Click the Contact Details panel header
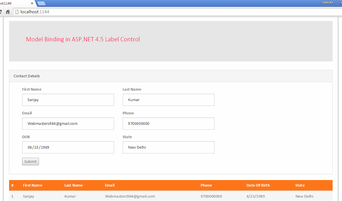Screen dimensions: 342x201 click(26, 76)
